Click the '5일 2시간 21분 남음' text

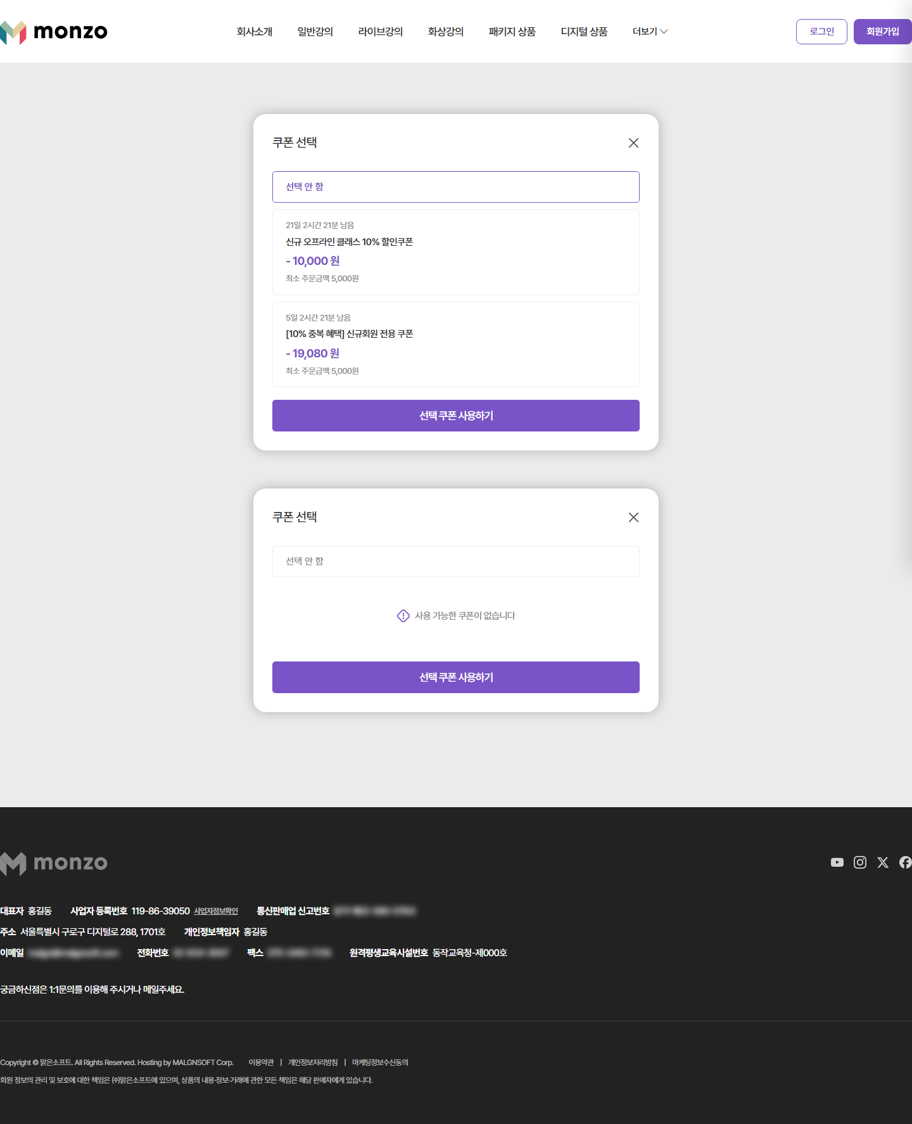point(318,318)
